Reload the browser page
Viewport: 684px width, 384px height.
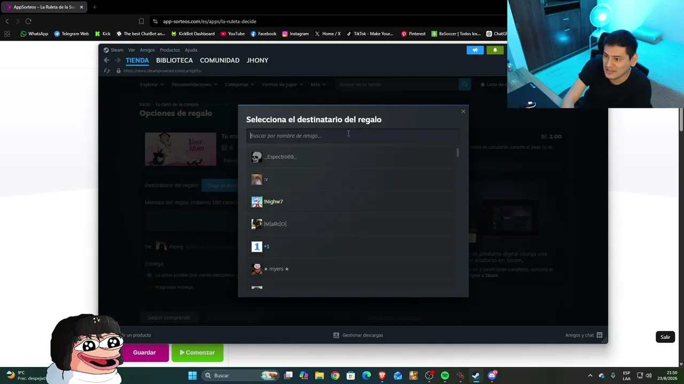(x=28, y=21)
